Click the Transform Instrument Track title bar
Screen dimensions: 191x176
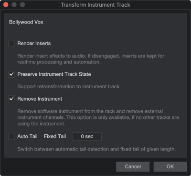click(95, 5)
